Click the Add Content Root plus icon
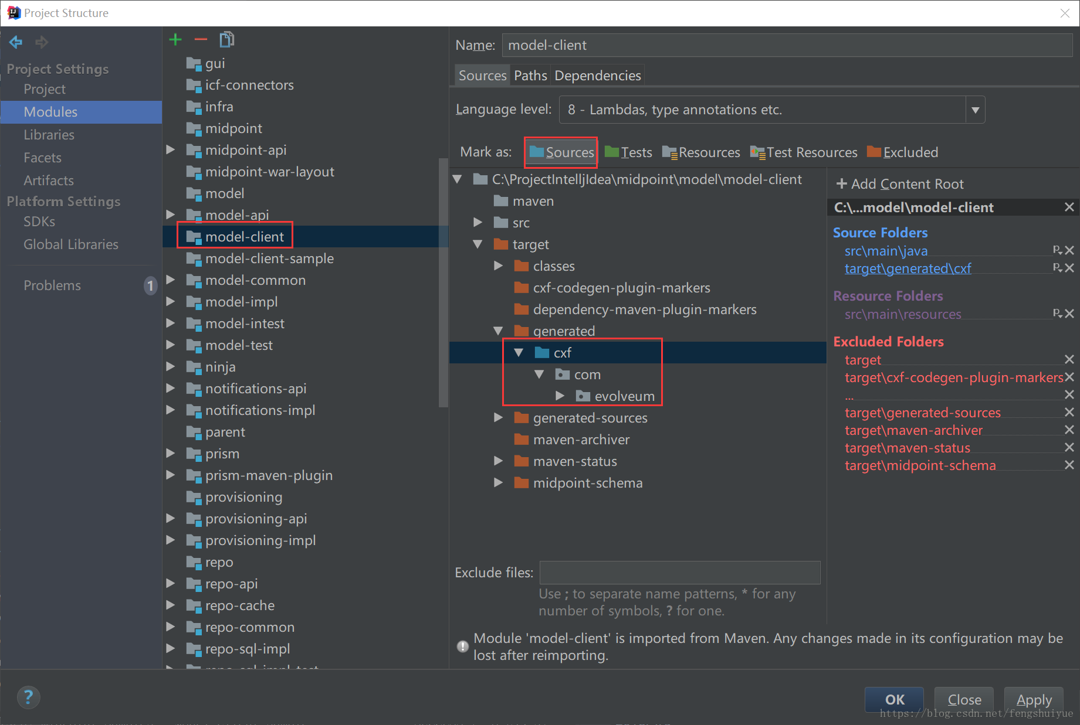 tap(842, 184)
